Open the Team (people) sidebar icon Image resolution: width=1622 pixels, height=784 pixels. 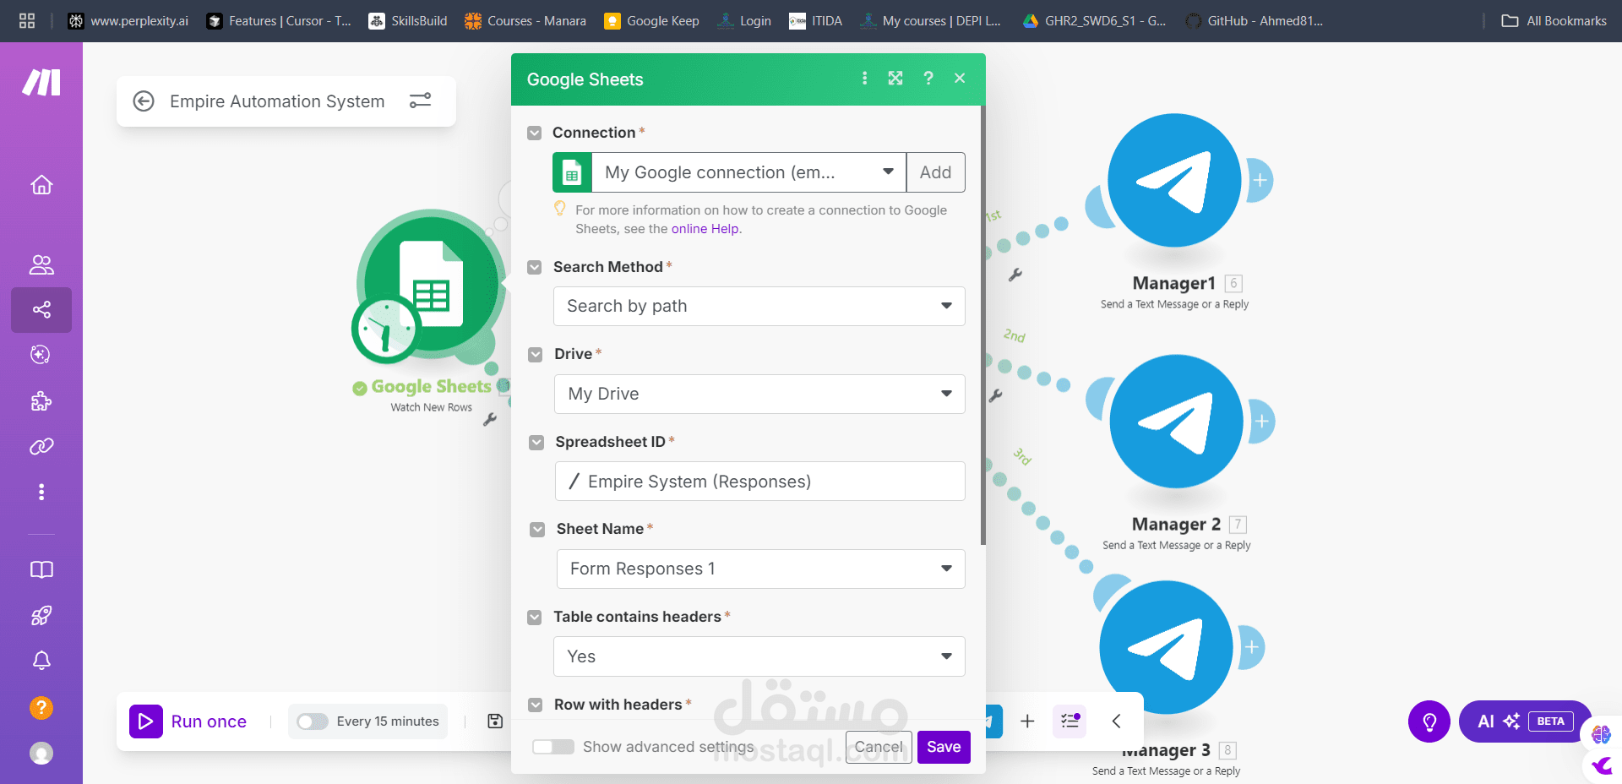pos(41,264)
